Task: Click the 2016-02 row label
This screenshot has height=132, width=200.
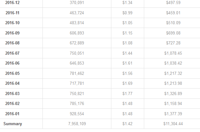Action: [x=13, y=104]
